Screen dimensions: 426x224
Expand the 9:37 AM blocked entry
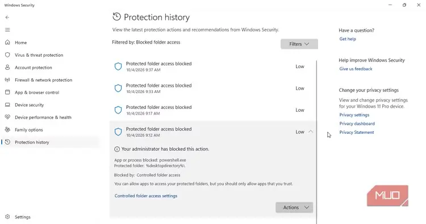pos(213,66)
